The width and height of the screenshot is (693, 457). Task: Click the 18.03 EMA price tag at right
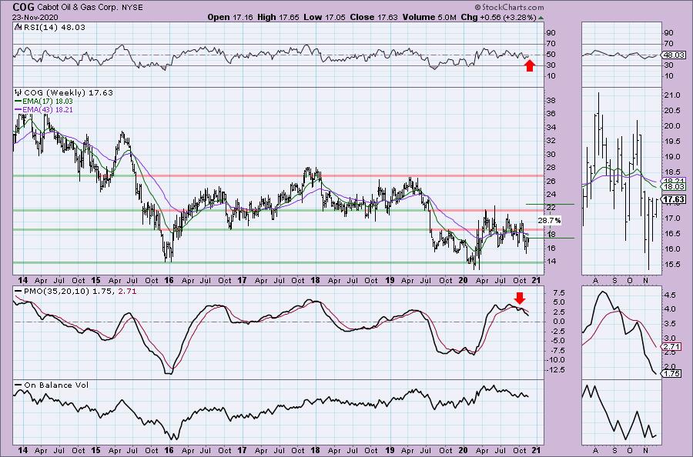(674, 187)
